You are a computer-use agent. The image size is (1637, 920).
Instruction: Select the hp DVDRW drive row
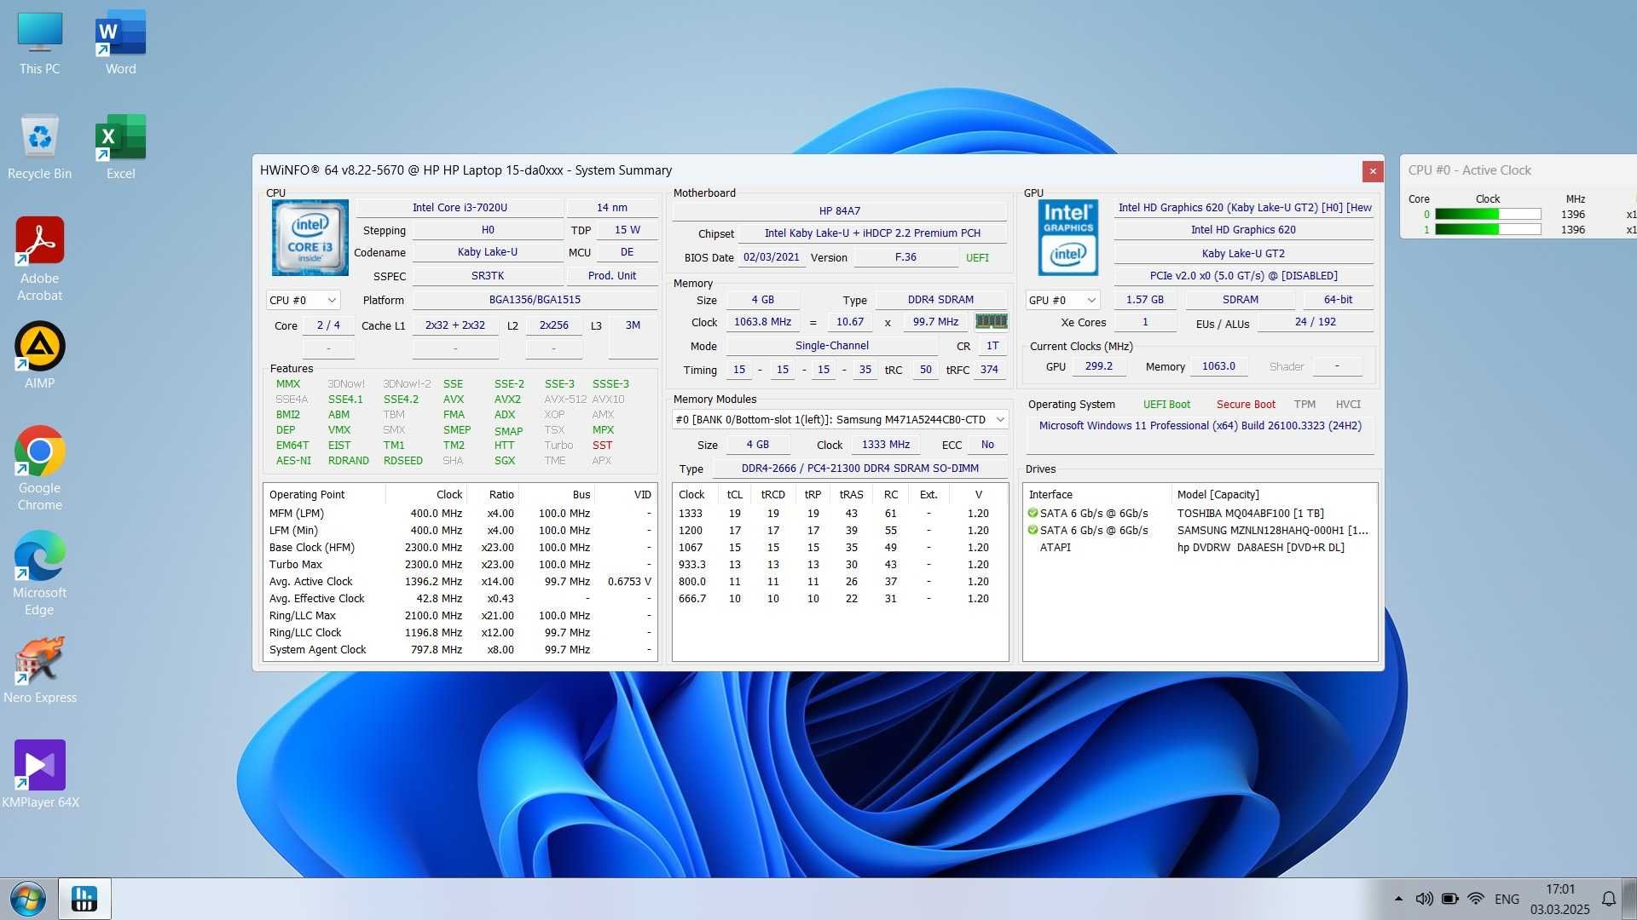click(x=1200, y=547)
